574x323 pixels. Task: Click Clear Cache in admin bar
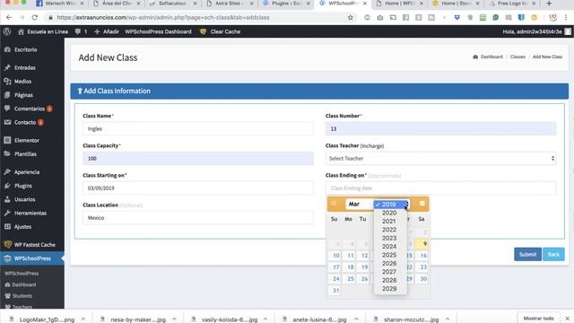coord(221,31)
